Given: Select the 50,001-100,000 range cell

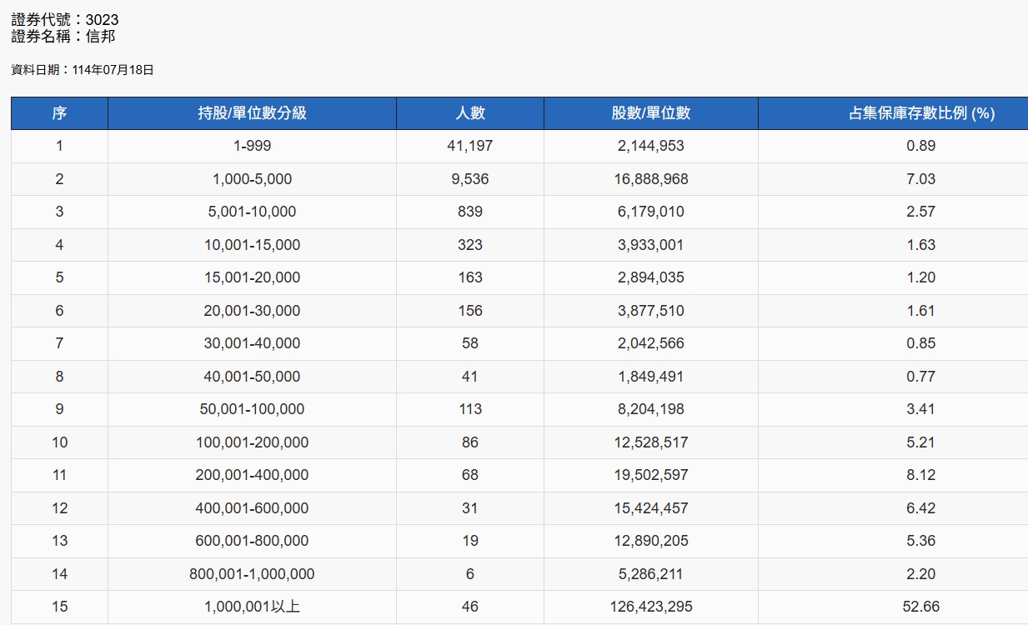Looking at the screenshot, I should point(252,409).
